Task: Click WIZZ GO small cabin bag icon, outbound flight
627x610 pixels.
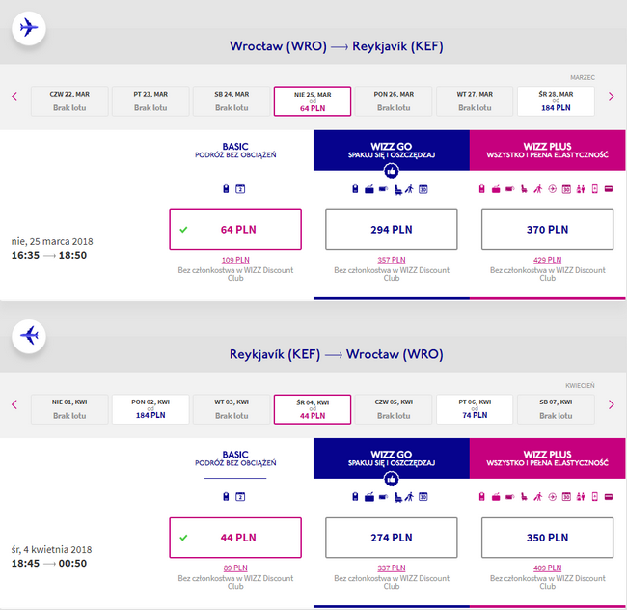Action: point(355,189)
